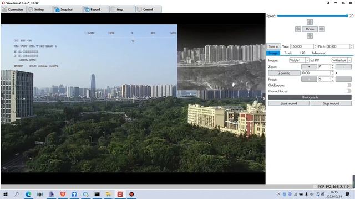The image size is (355, 199).
Task: Take a snapshot with the Snapshot button
Action: (x=68, y=9)
